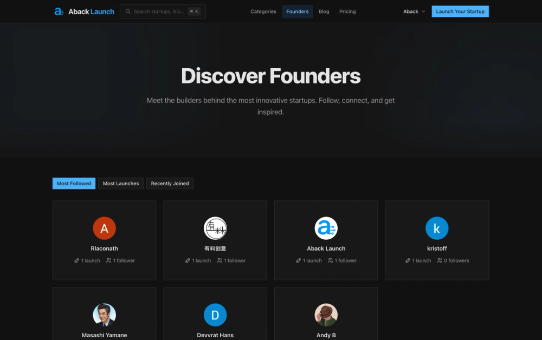Click followers icon on Rlaconath card
This screenshot has height=340, width=542.
tap(108, 260)
